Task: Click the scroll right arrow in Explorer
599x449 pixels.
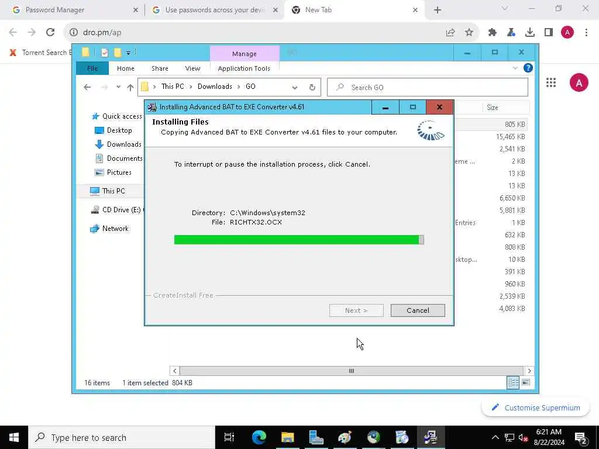Action: click(529, 371)
